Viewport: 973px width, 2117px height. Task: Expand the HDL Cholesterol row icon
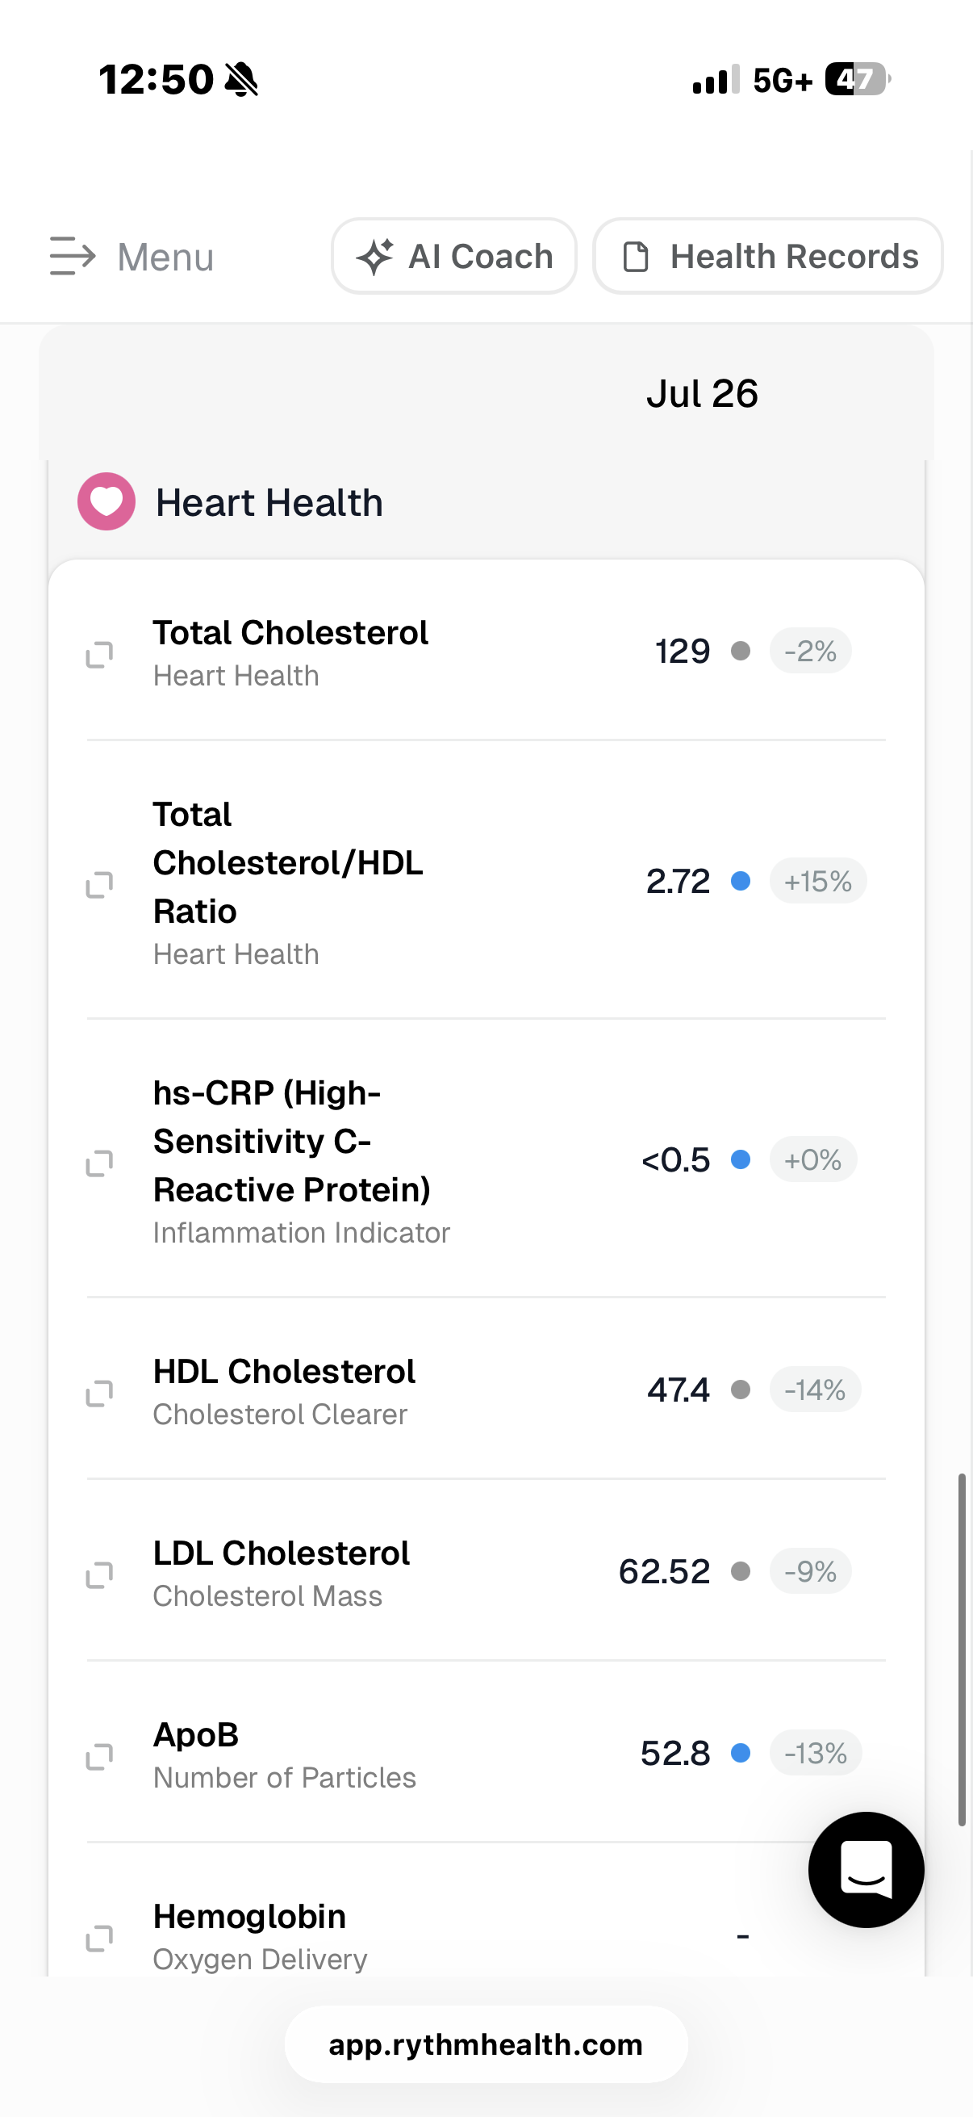(x=99, y=1393)
